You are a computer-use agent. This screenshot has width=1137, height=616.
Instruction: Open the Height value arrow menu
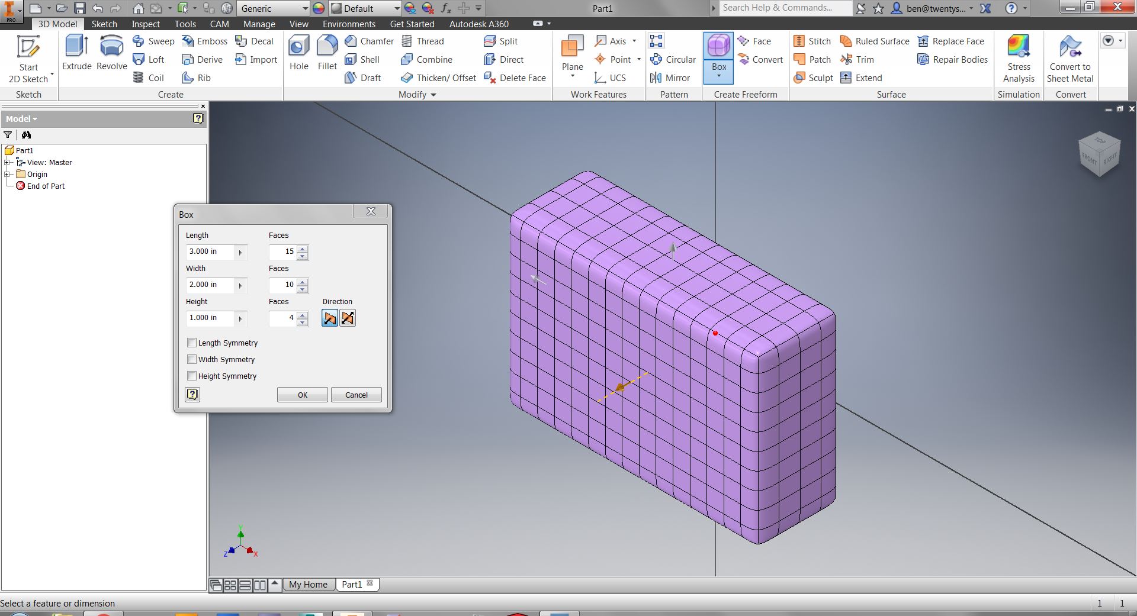(x=240, y=318)
